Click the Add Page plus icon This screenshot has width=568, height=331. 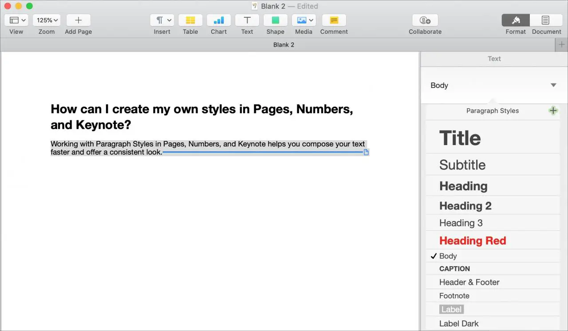click(79, 20)
